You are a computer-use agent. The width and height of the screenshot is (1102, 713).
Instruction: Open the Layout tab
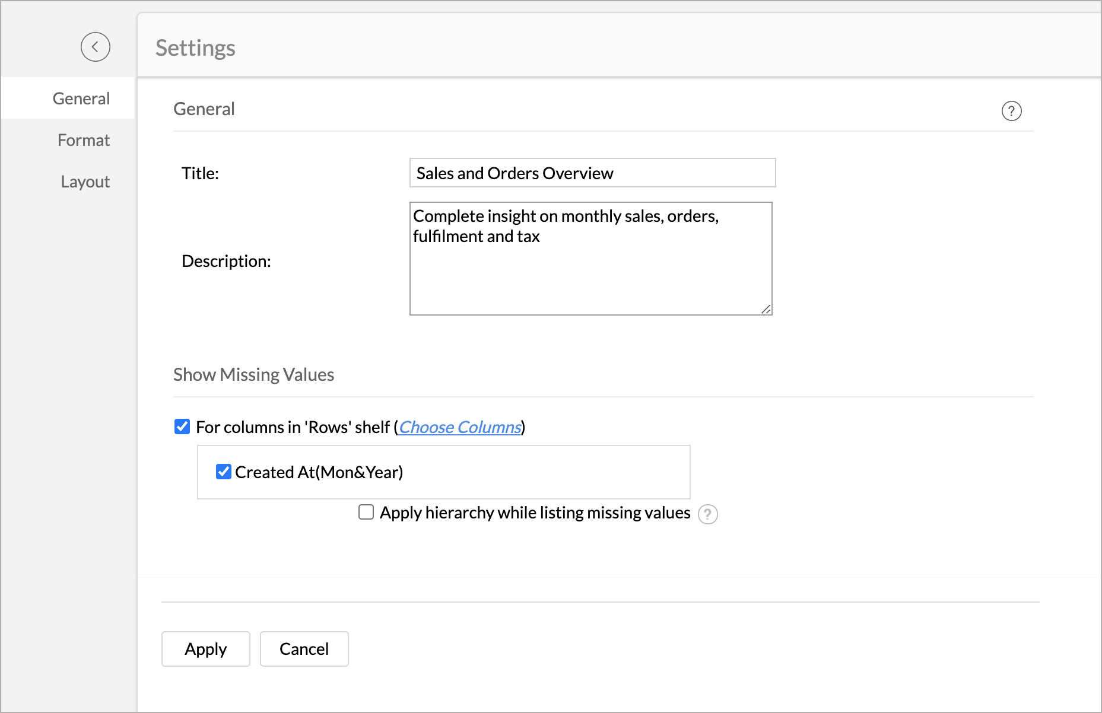point(85,182)
